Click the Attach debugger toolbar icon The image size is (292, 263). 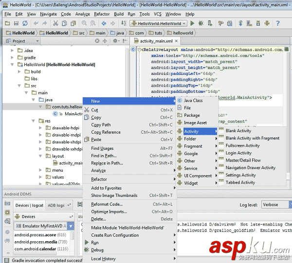[x=210, y=23]
